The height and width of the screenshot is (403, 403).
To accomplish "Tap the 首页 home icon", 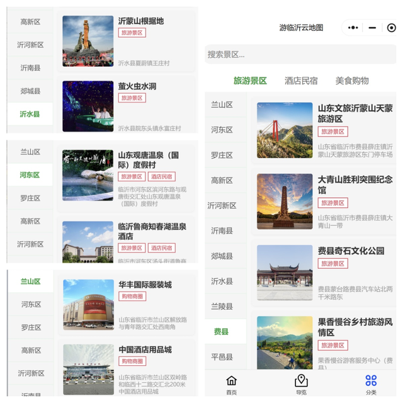I will pyautogui.click(x=231, y=384).
